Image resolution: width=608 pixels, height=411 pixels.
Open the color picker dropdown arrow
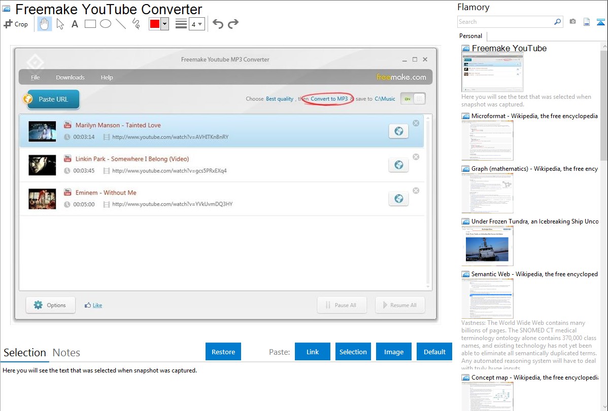click(x=164, y=24)
